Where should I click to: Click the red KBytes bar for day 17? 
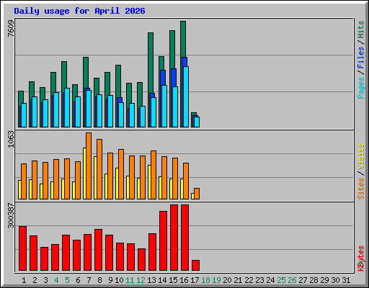[195, 266]
